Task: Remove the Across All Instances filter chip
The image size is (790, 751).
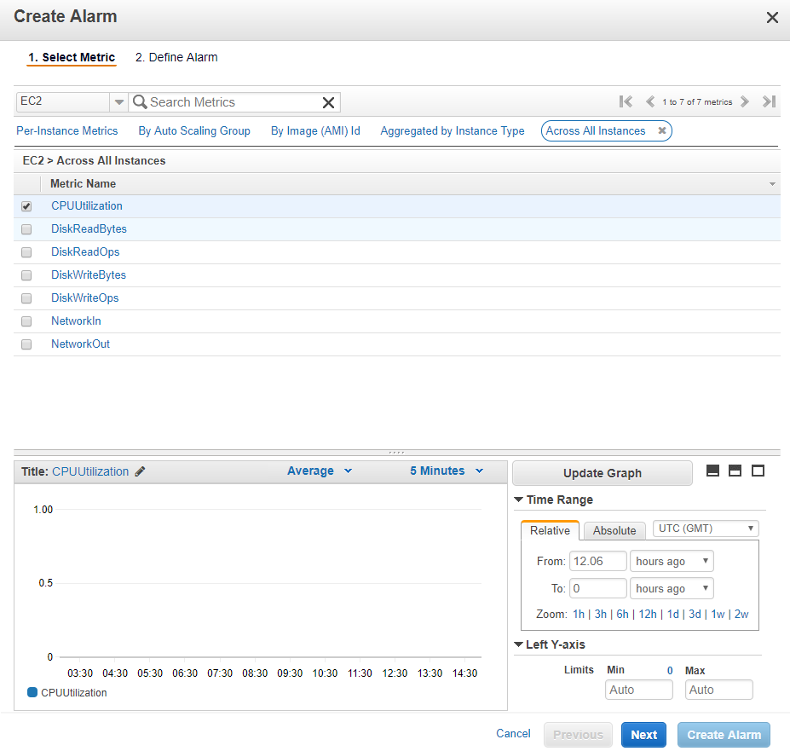Action: (661, 131)
